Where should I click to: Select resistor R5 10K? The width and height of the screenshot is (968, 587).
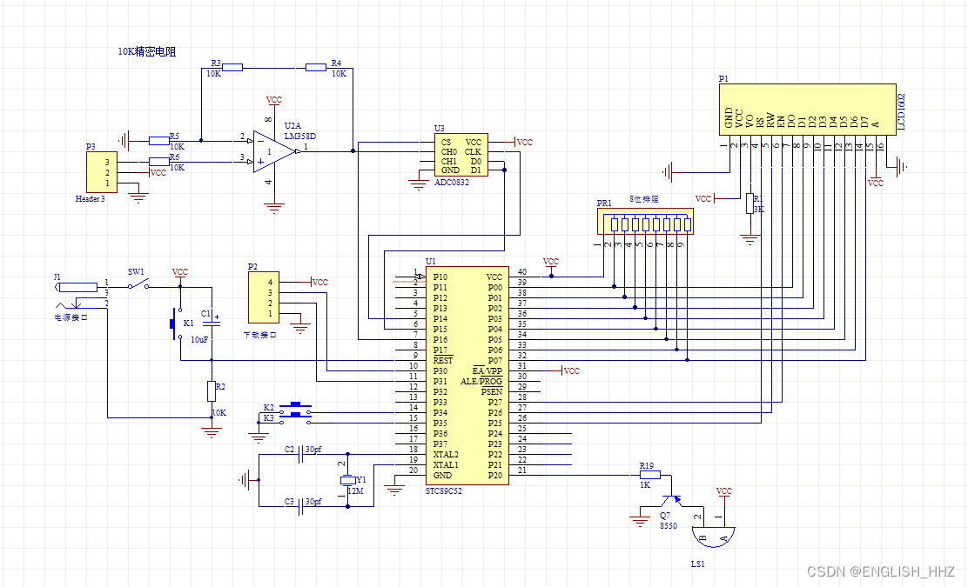pyautogui.click(x=159, y=141)
